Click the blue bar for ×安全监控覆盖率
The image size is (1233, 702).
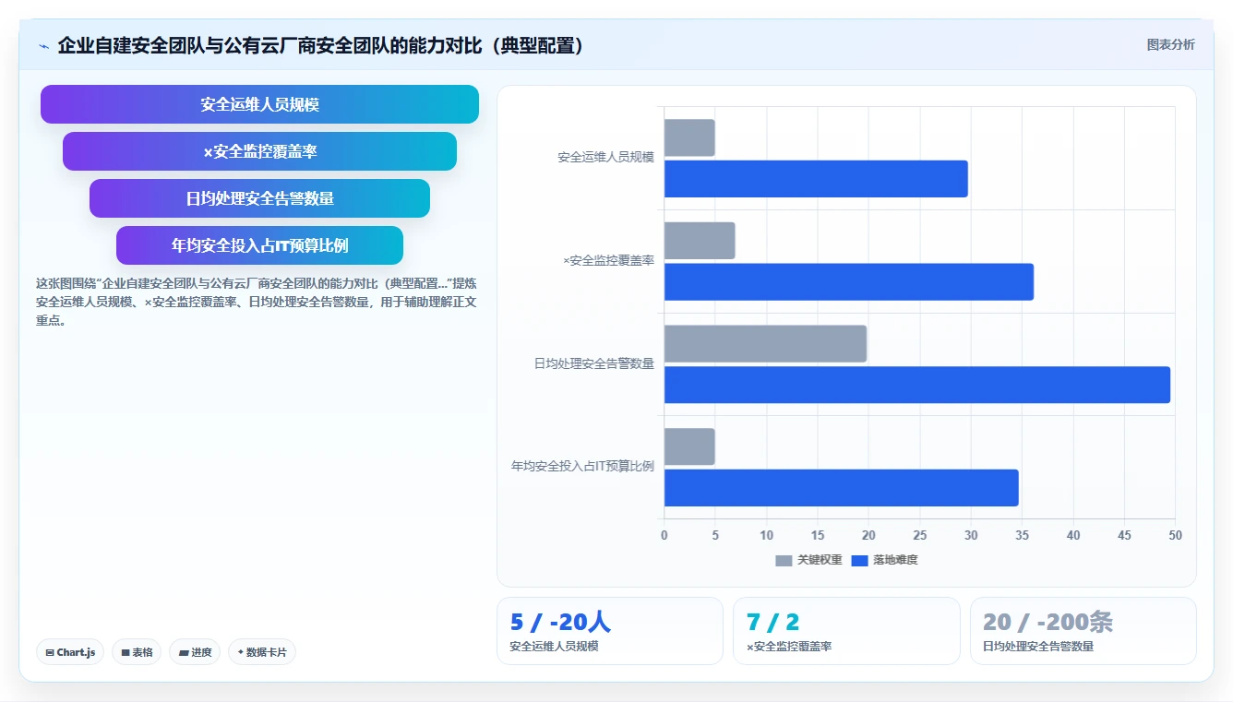pos(849,282)
